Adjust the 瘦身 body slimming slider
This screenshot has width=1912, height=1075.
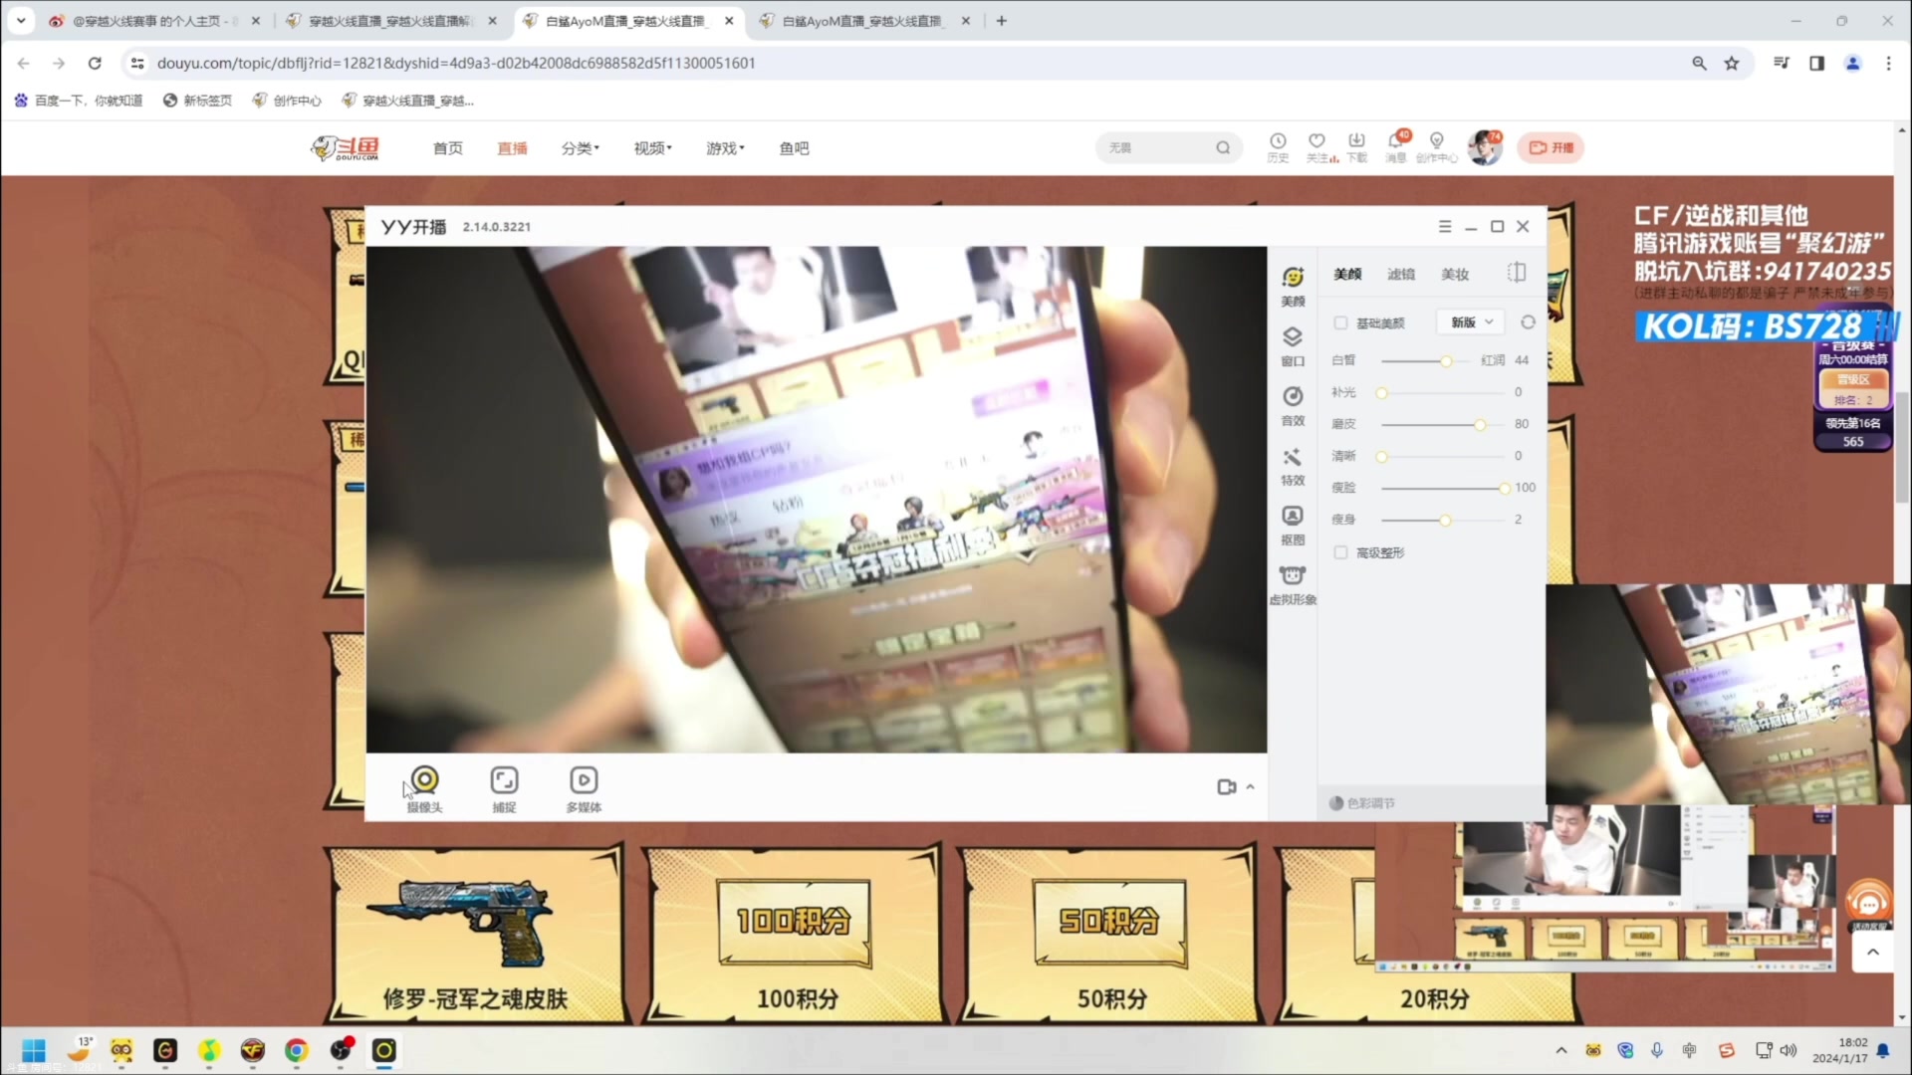[1445, 520]
